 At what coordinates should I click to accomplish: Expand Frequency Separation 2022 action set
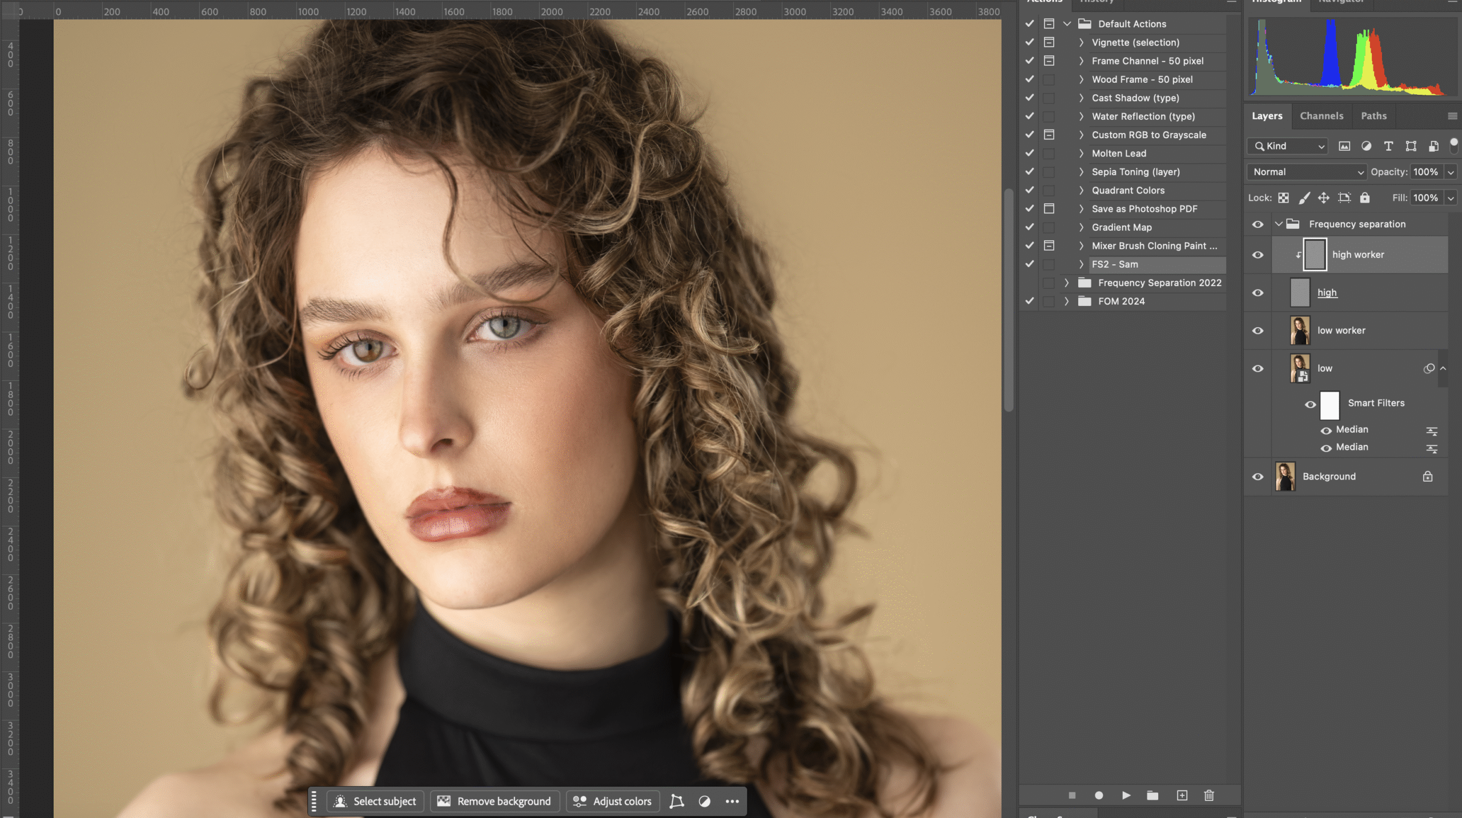(1066, 283)
